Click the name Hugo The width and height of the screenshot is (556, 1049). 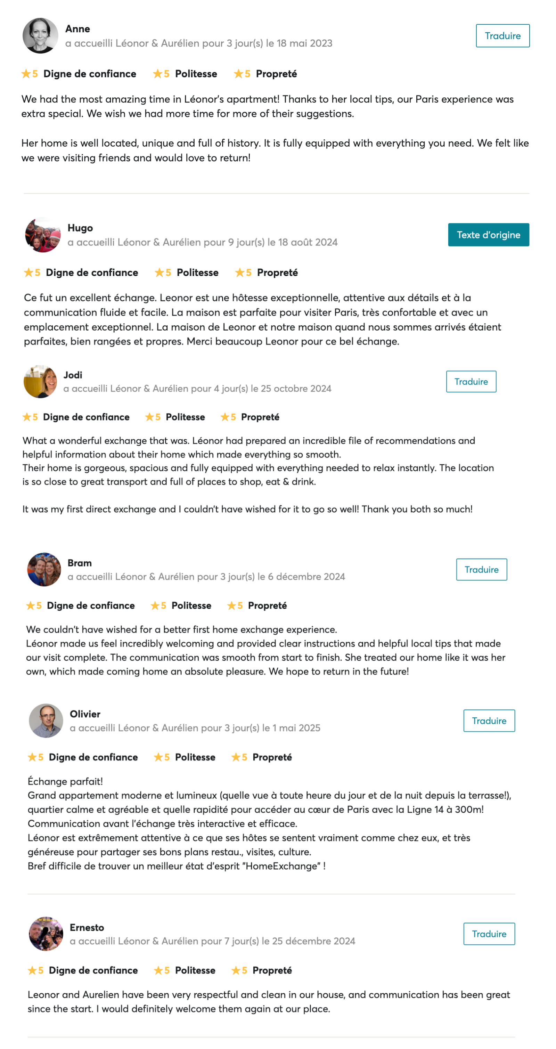[80, 228]
